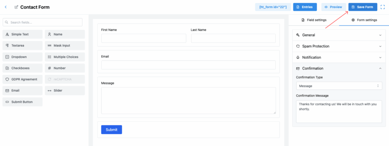
Task: Click the Save Form button
Action: 363,7
